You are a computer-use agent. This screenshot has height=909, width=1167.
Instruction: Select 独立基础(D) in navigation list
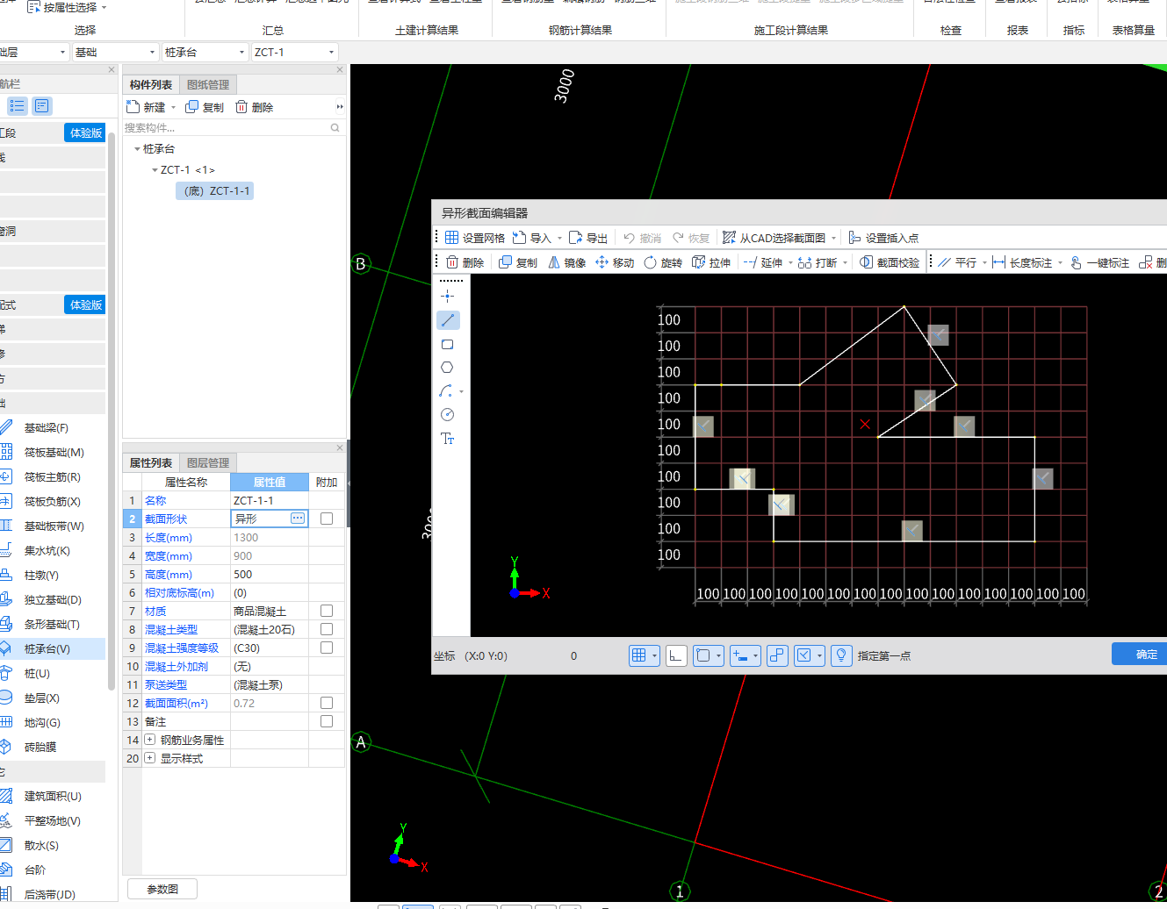[53, 600]
